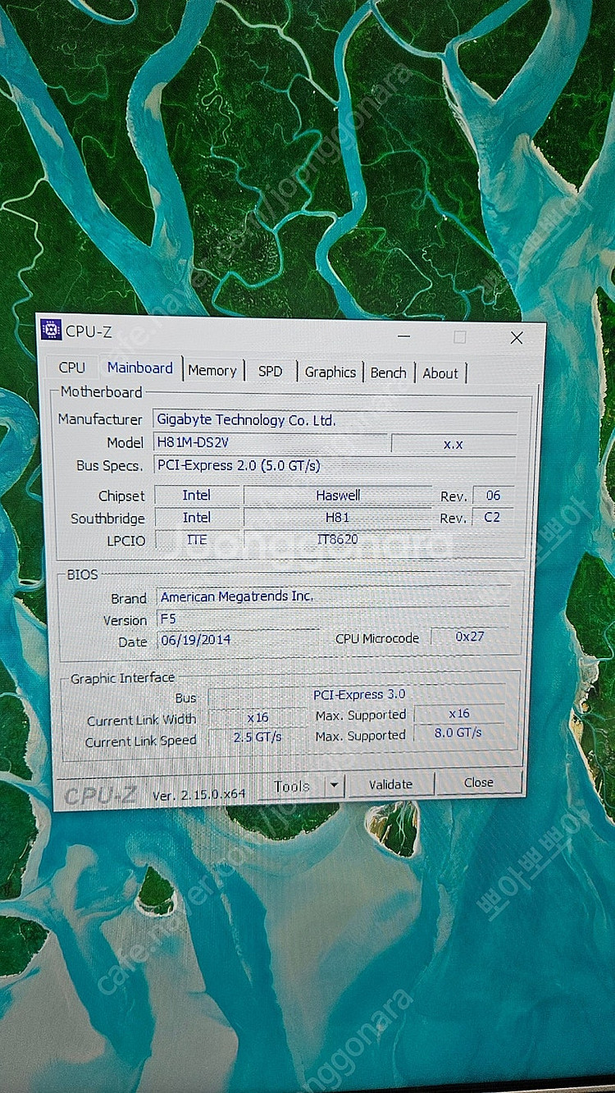Viewport: 615px width, 1093px height.
Task: Click the LPCIO label
Action: pos(125,541)
